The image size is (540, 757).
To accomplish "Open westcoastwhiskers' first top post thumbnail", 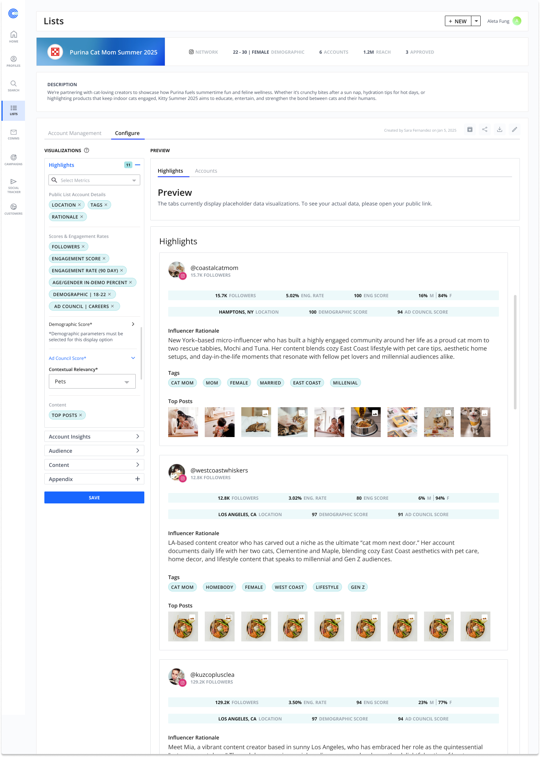I will pos(183,626).
